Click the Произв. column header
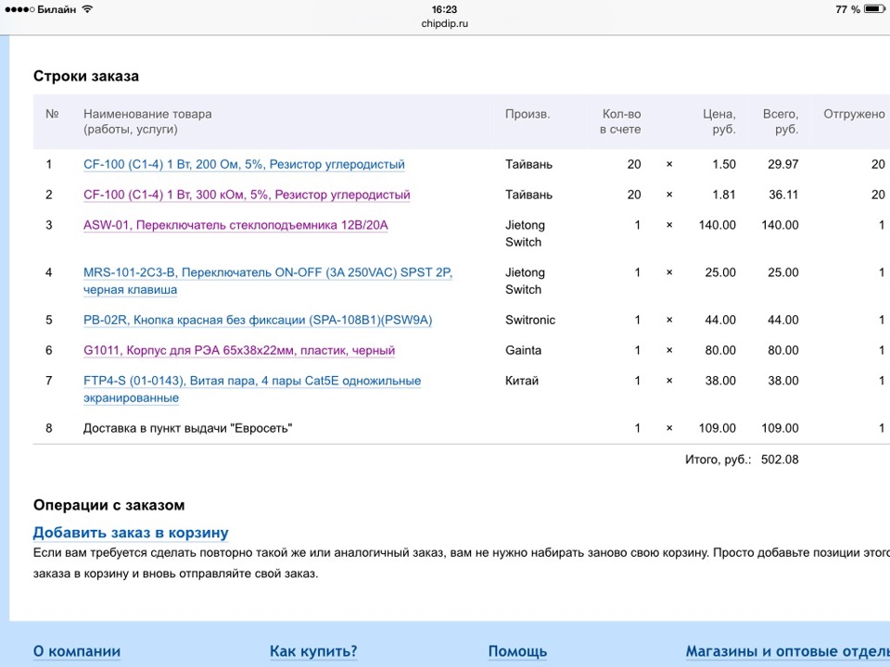Viewport: 890px width, 667px height. 528,114
